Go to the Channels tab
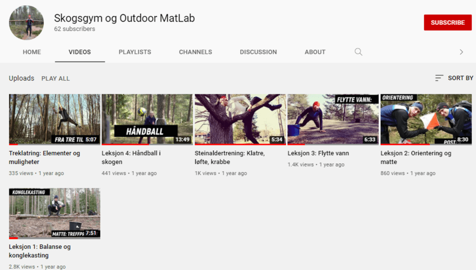Screen dimensions: 476x270 point(195,52)
